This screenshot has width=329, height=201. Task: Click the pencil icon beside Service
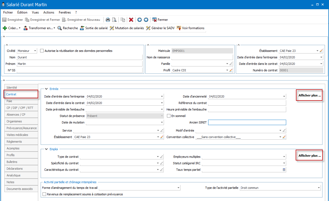click(x=162, y=130)
